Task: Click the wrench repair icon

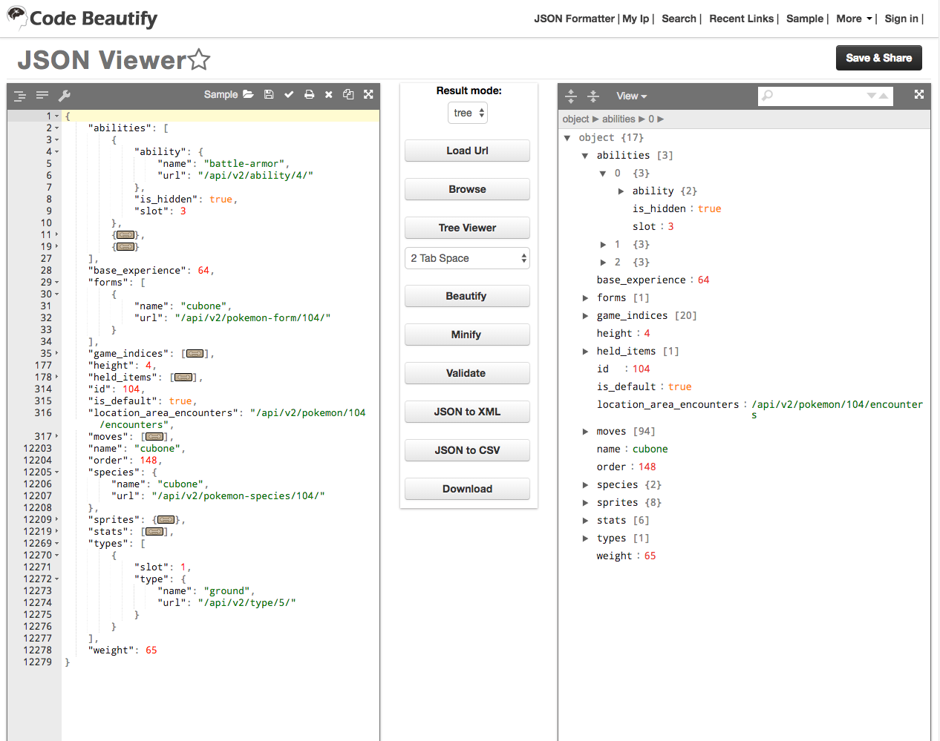Action: tap(65, 95)
